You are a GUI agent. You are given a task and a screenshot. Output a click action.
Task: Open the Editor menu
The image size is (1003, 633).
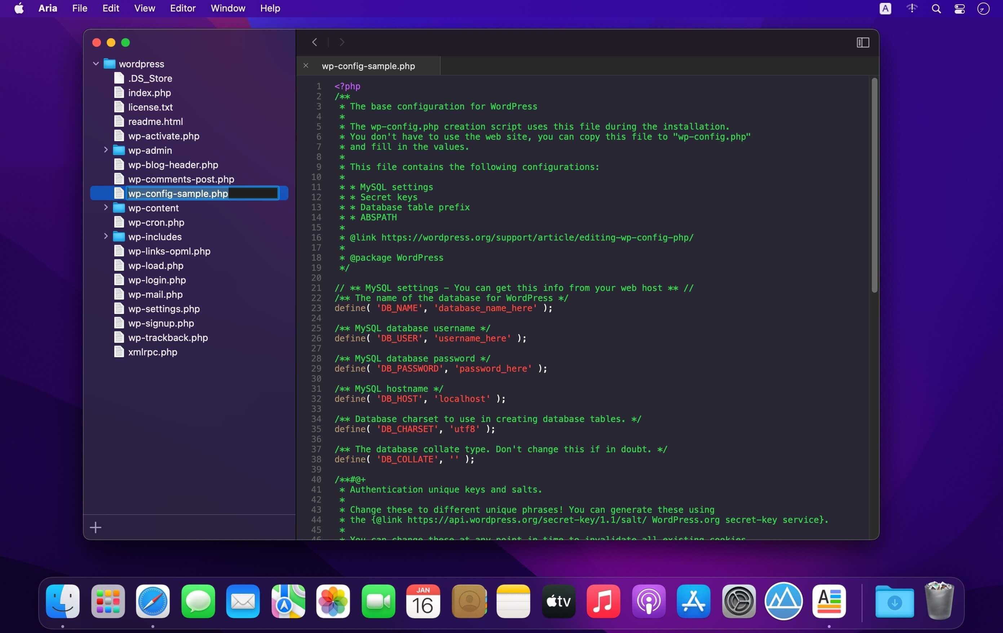[x=182, y=8]
